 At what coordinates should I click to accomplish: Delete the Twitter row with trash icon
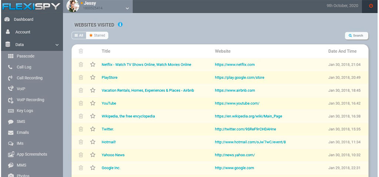81,129
